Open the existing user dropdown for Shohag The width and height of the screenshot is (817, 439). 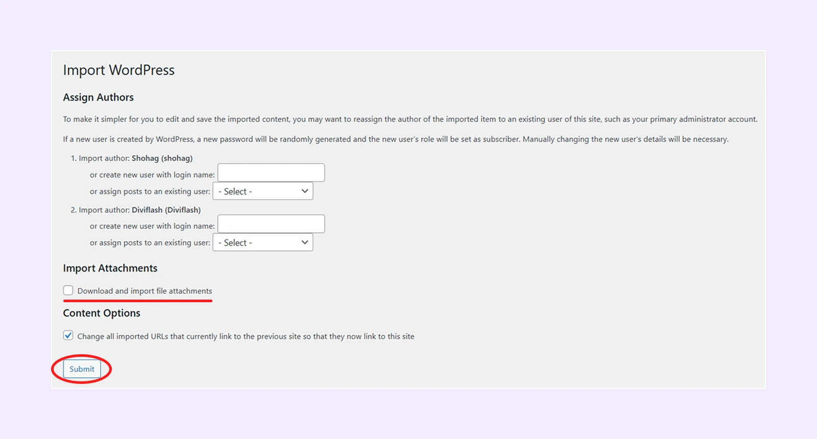262,191
